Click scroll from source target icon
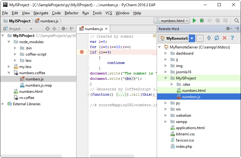 point(48,29)
